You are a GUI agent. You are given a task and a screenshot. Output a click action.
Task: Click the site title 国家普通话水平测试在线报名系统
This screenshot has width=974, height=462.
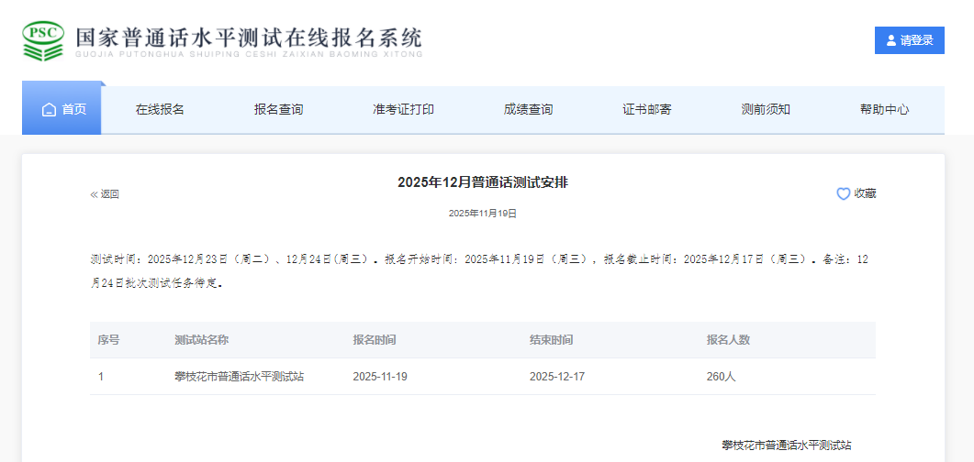click(x=248, y=40)
